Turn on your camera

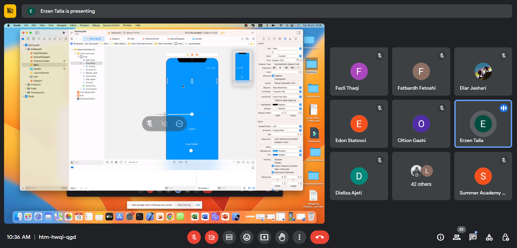coord(212,237)
